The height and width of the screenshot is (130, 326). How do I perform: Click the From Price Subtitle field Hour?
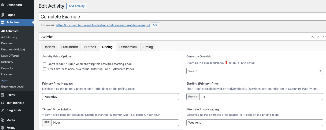pos(115,122)
